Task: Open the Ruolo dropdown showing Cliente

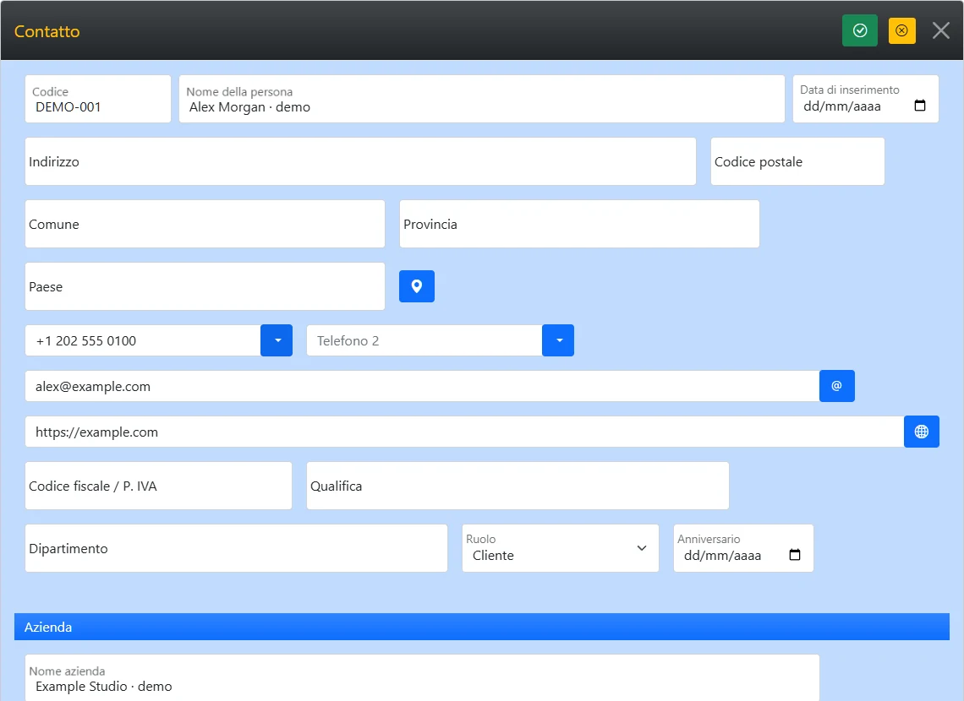Action: point(561,548)
